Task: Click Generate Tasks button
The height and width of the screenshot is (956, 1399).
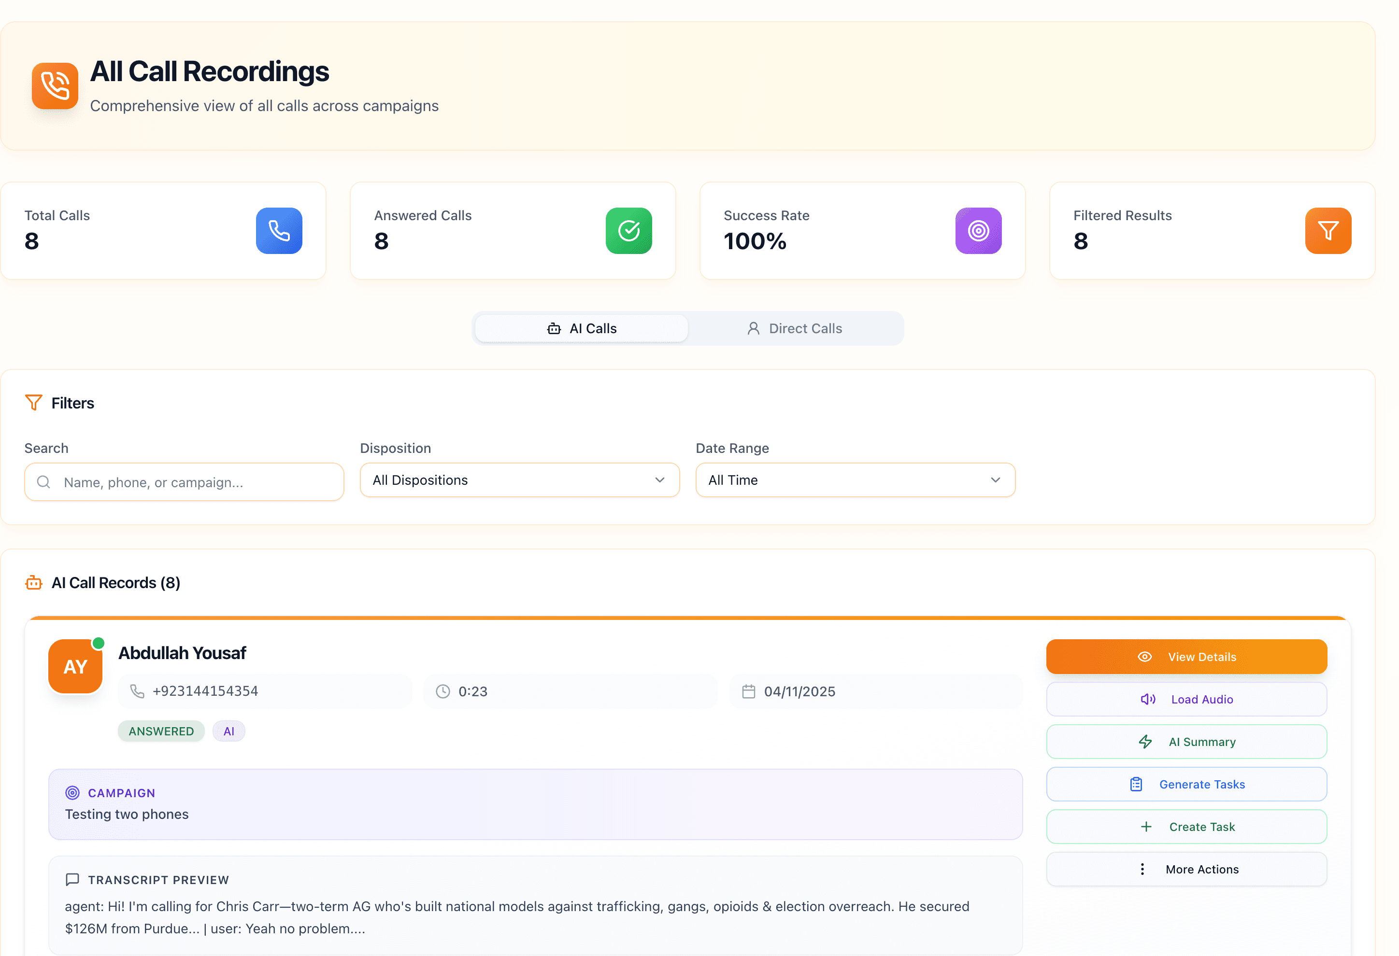Action: [x=1186, y=784]
